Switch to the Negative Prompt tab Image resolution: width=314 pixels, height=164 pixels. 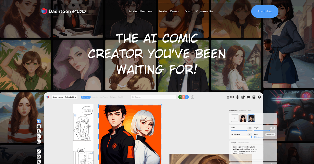coord(243,143)
